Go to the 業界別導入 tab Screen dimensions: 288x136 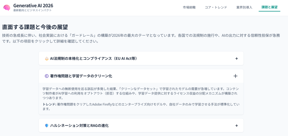(x=244, y=8)
